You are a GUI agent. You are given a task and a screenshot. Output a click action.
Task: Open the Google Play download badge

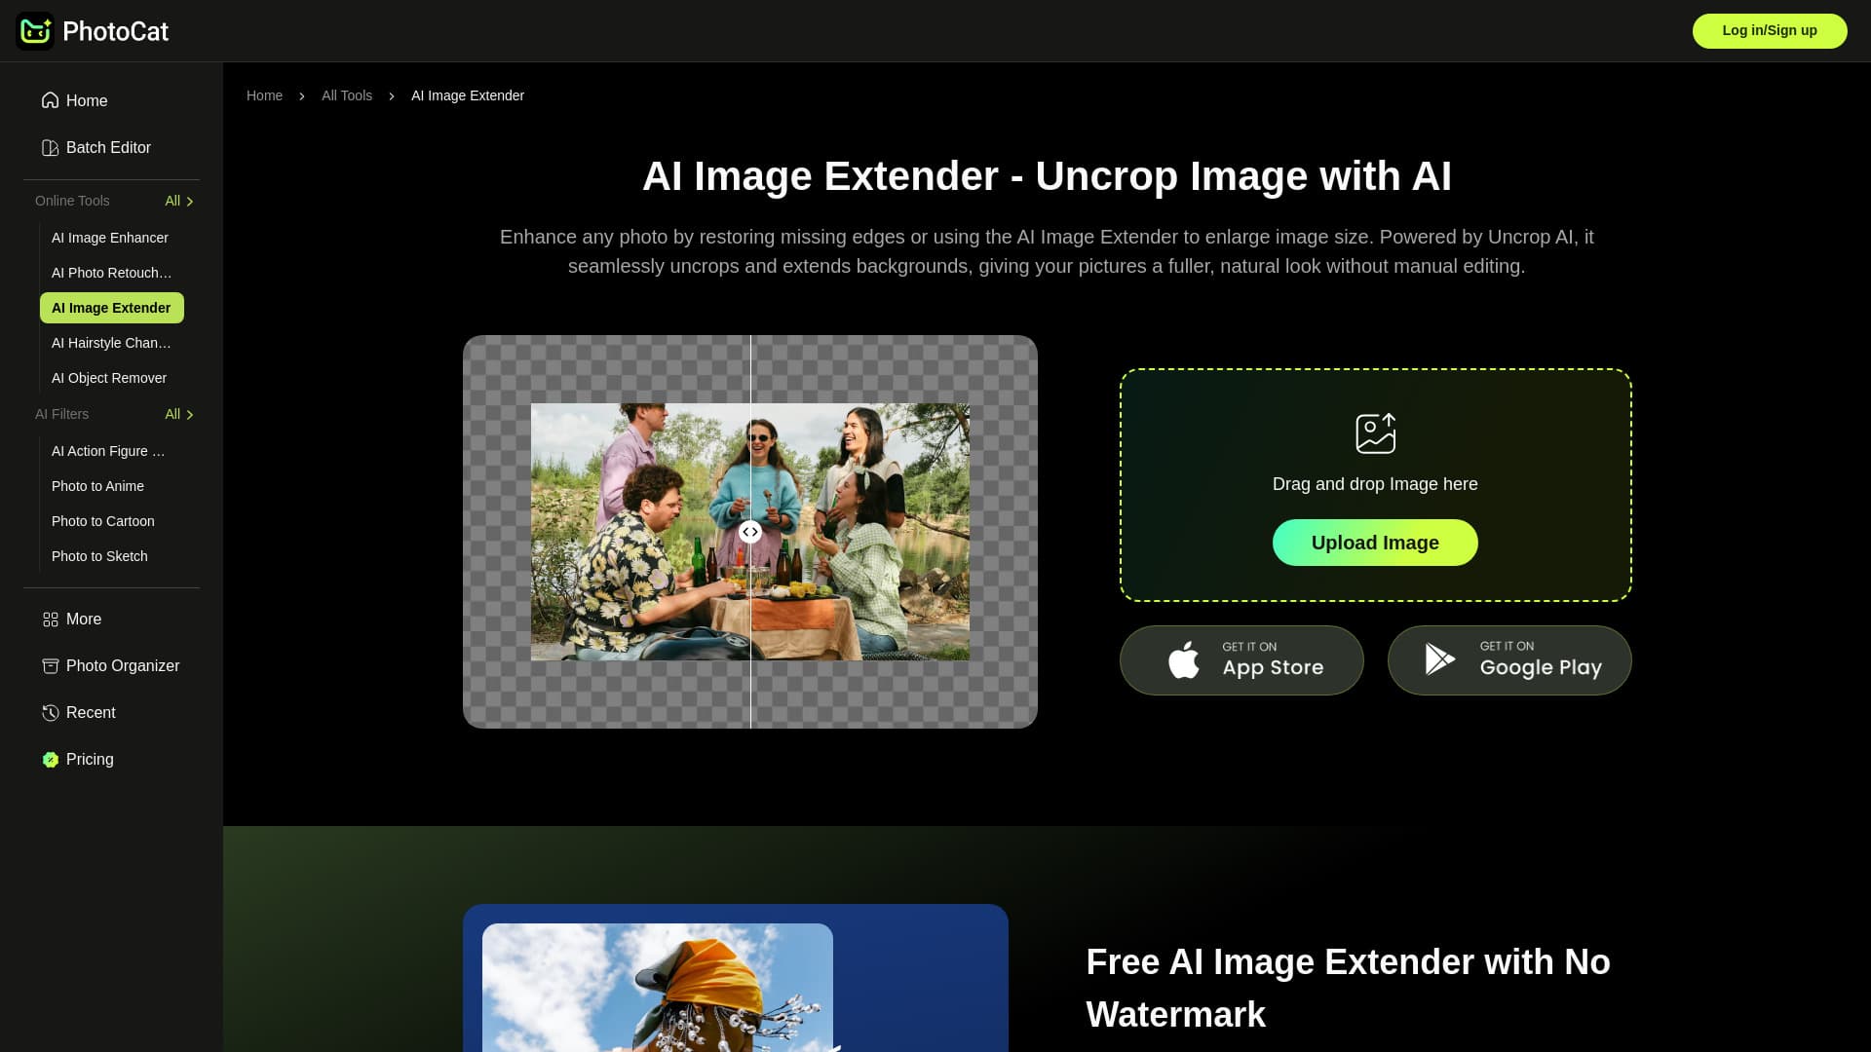(1508, 659)
